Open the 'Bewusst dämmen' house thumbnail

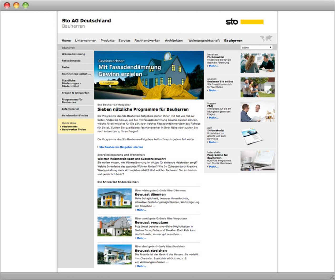[114, 198]
